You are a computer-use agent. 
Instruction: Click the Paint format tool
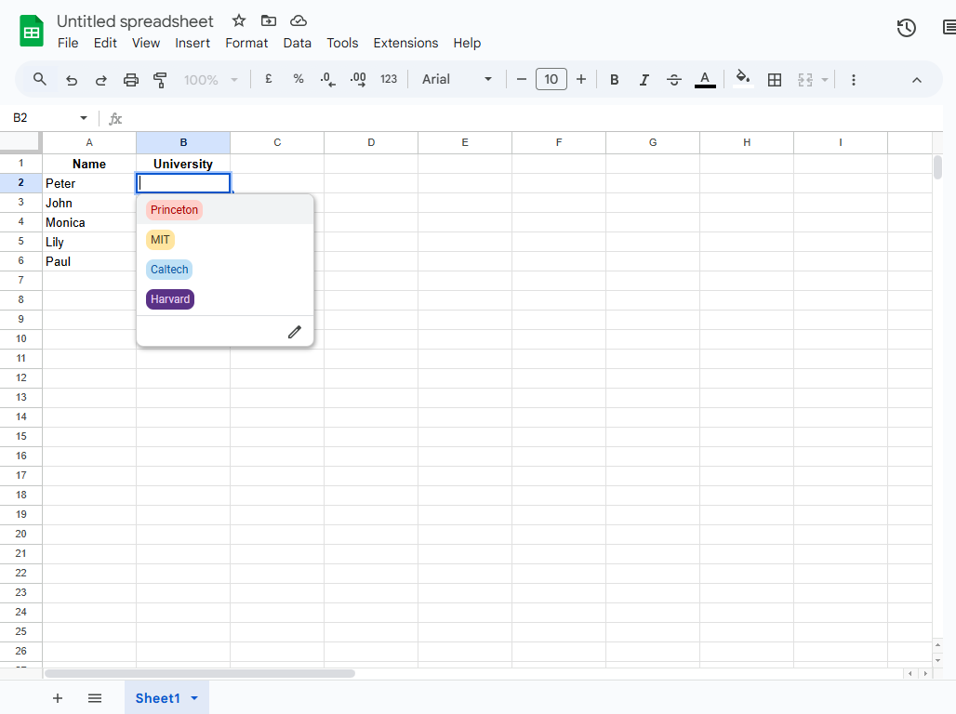click(160, 79)
